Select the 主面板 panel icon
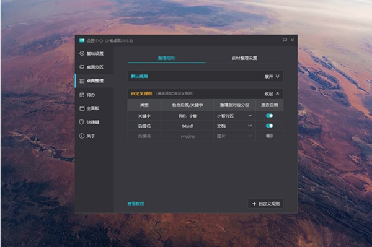Image resolution: width=372 pixels, height=247 pixels. click(x=82, y=108)
